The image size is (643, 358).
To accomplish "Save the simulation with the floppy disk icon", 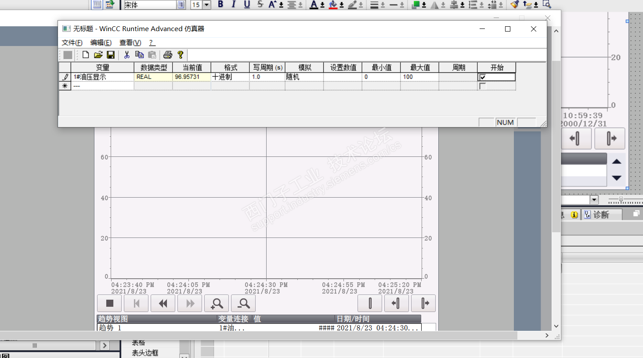I will click(111, 55).
